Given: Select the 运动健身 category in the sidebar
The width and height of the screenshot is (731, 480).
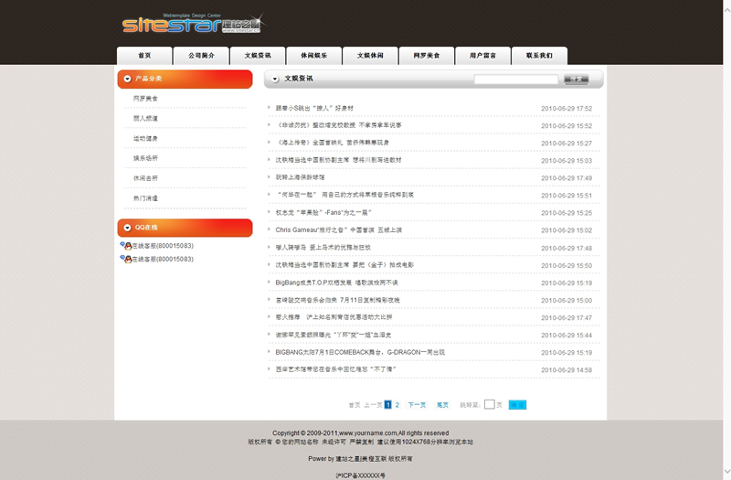Looking at the screenshot, I should 145,139.
